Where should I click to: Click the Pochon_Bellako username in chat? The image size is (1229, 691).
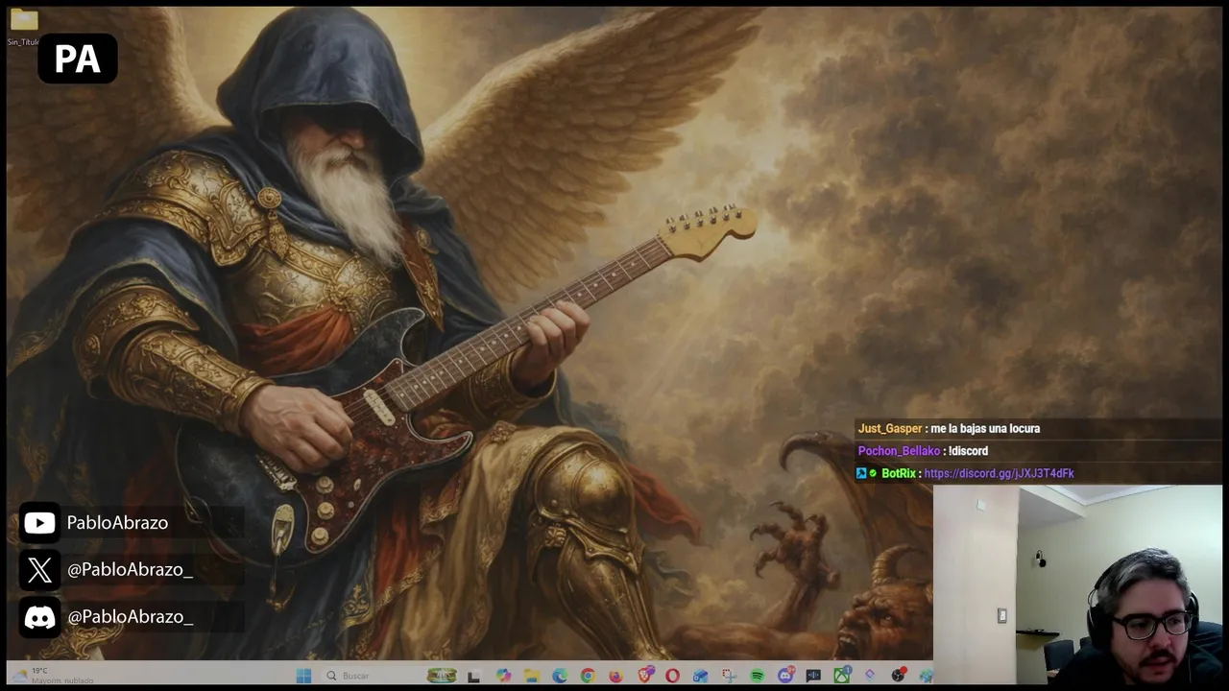(x=899, y=451)
